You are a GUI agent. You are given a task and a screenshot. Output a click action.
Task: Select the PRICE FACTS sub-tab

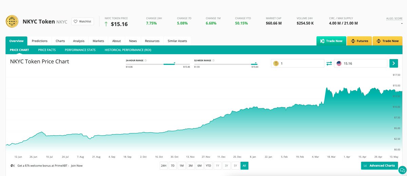47,50
